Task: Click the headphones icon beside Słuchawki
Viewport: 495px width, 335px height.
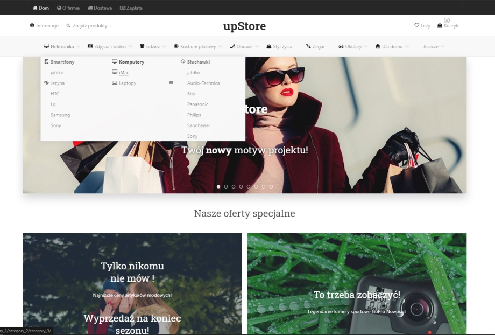Action: (183, 62)
